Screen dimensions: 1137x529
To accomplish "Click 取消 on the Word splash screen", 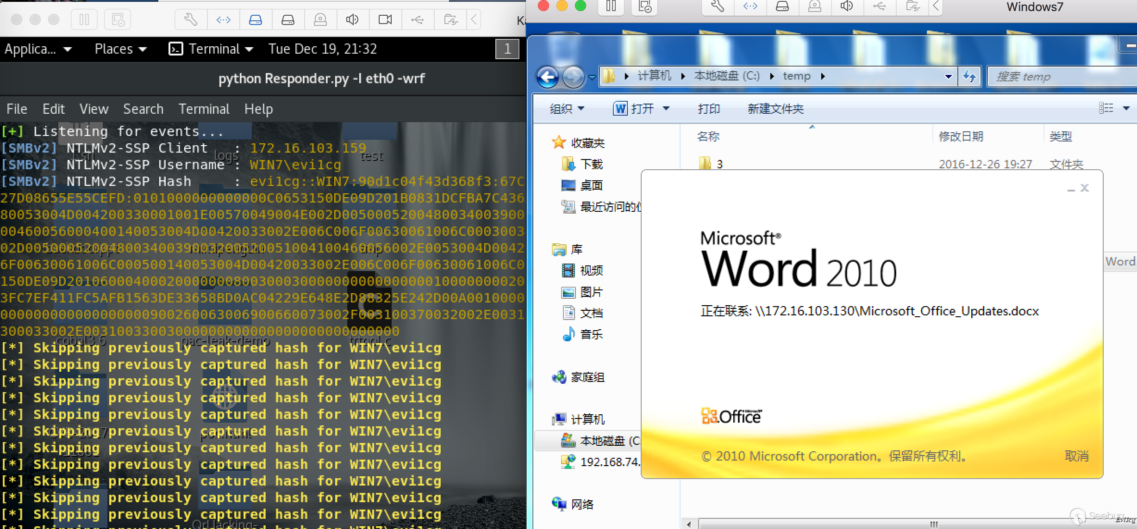I will tap(1076, 456).
